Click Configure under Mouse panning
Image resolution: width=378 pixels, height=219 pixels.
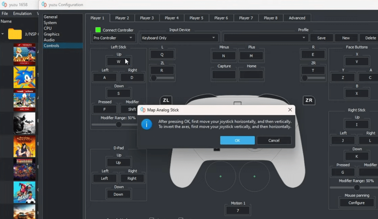tap(356, 202)
